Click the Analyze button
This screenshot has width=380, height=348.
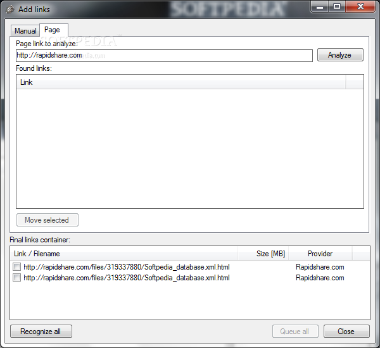pos(340,55)
